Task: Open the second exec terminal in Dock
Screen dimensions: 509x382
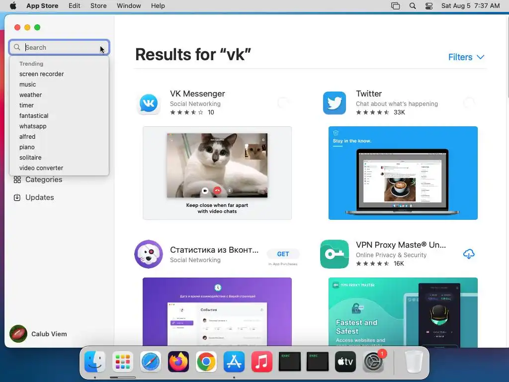Action: 318,362
